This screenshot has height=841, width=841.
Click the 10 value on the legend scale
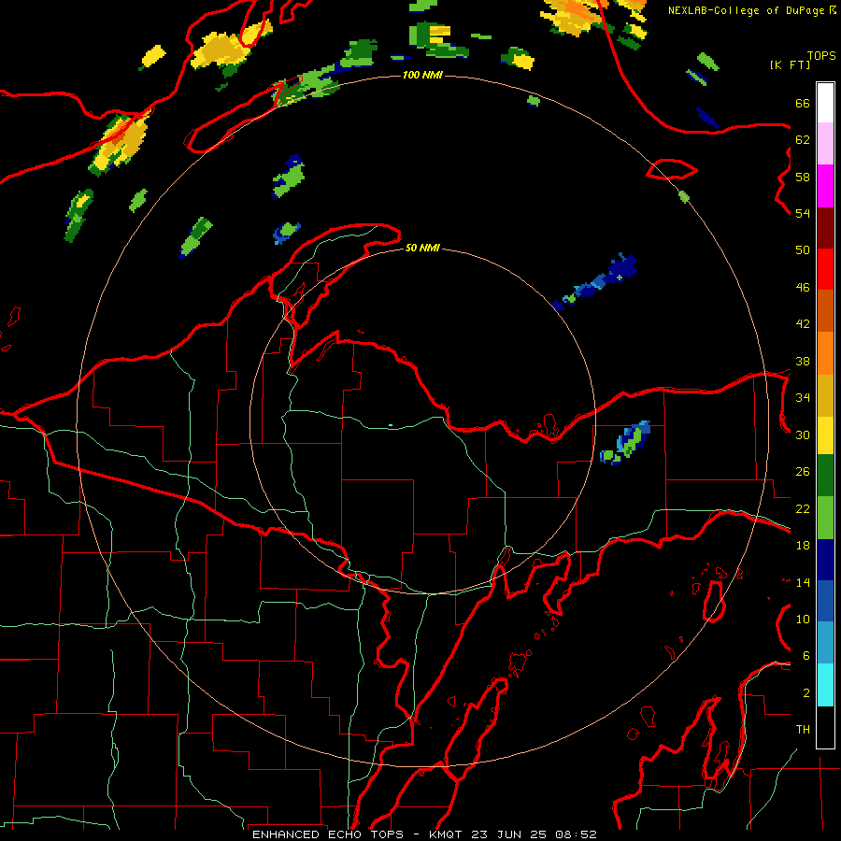point(803,619)
